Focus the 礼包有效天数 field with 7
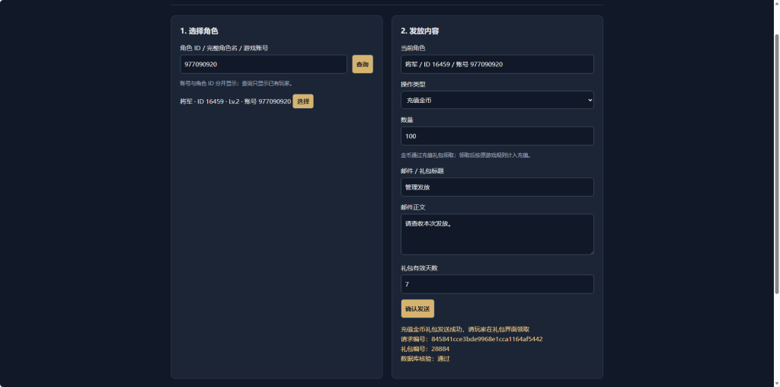The image size is (780, 387). click(497, 284)
